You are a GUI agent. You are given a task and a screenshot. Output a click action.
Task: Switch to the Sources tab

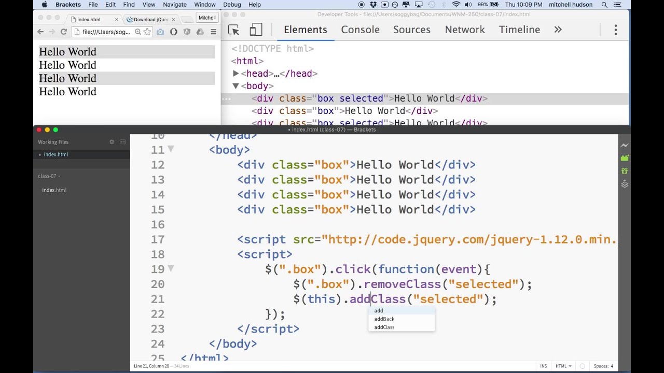point(412,30)
